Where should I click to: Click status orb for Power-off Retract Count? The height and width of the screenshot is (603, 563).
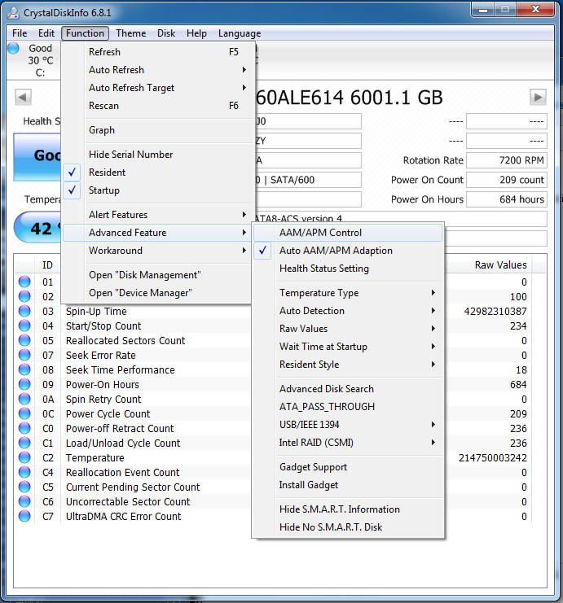24,428
